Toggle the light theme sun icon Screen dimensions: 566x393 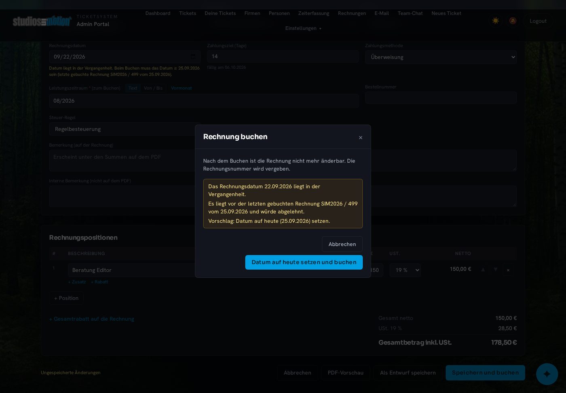tap(495, 21)
